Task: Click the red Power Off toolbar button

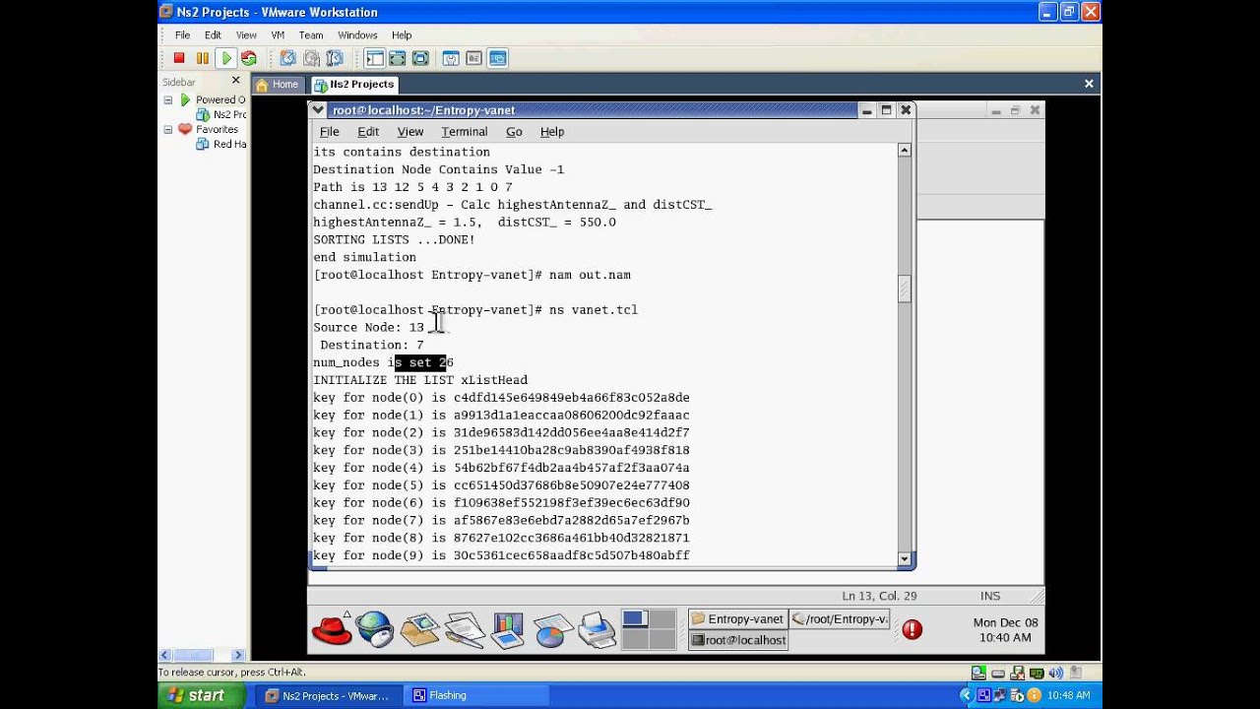Action: [x=179, y=59]
